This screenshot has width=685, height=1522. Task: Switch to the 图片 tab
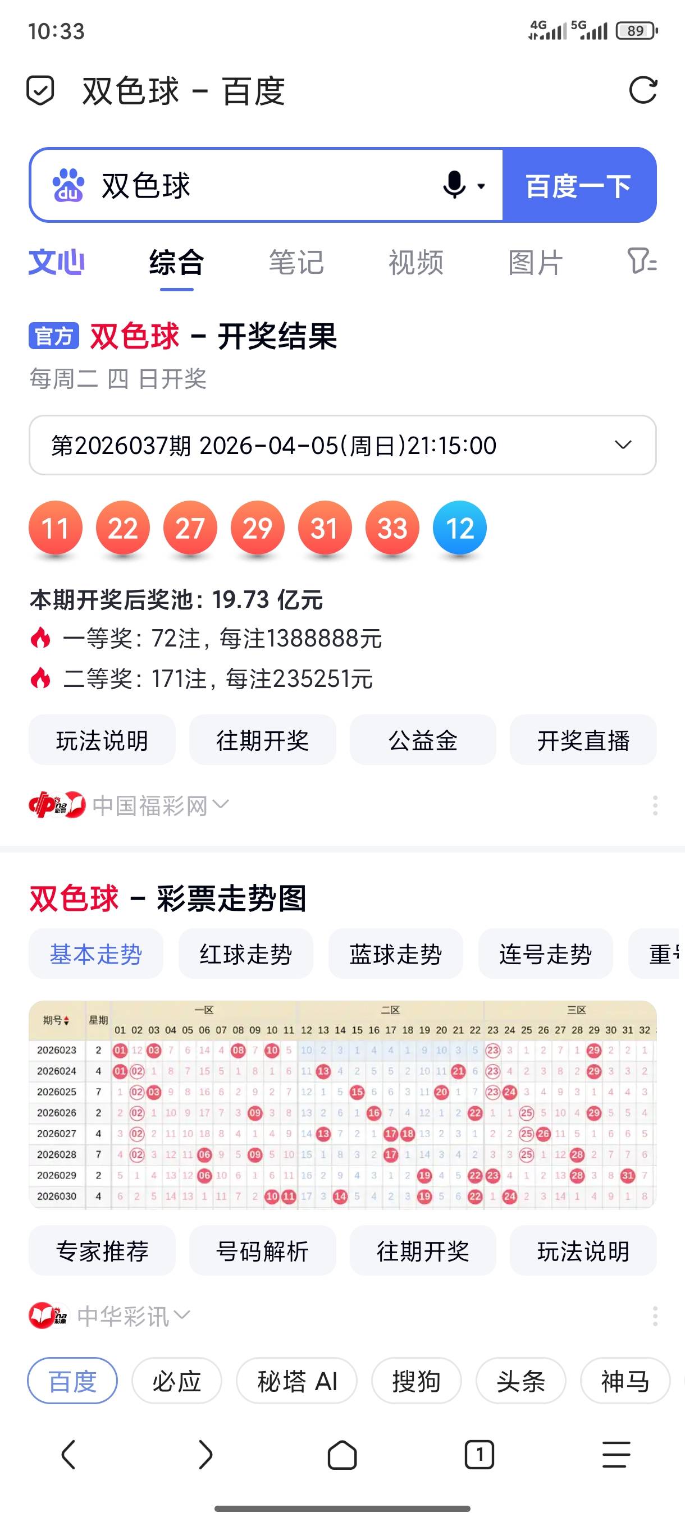536,262
